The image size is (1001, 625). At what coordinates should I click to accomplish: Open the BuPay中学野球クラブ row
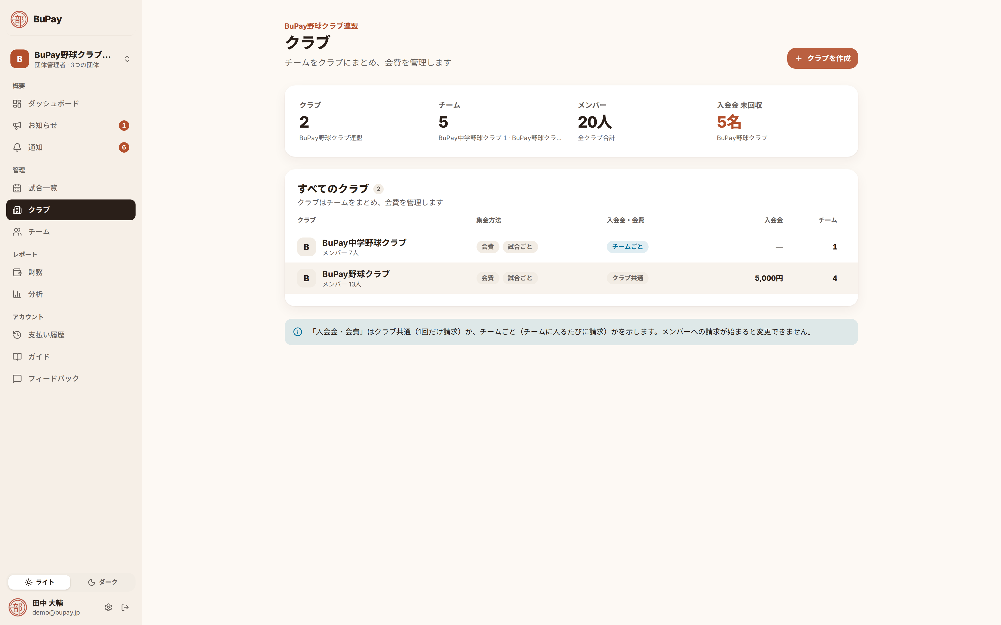point(571,247)
